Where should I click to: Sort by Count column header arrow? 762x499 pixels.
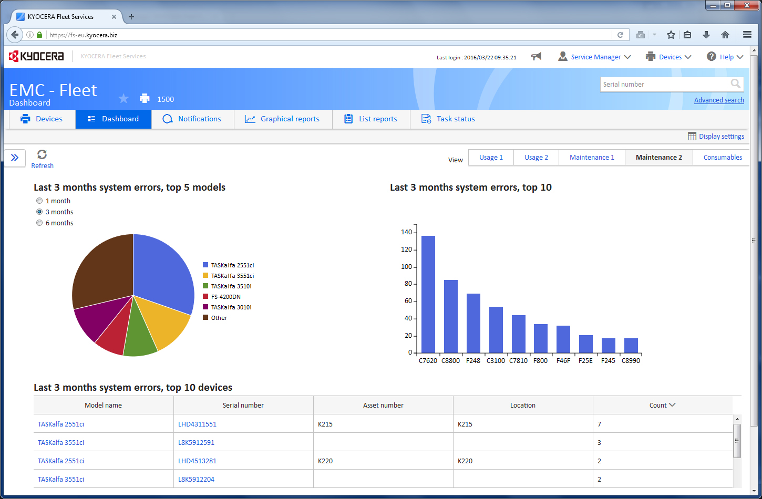[x=672, y=405]
